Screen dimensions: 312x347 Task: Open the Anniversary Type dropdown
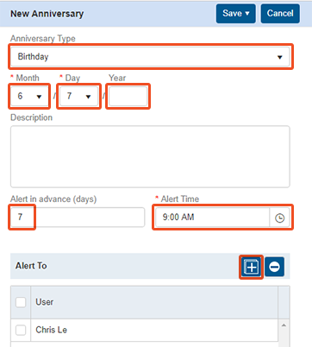pos(150,57)
